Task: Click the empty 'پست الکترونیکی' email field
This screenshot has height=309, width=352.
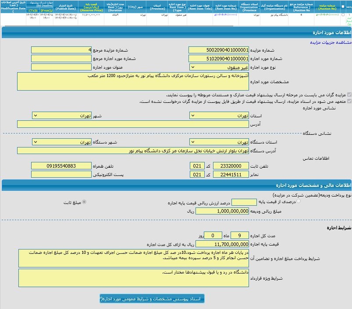Action: [x=62, y=175]
